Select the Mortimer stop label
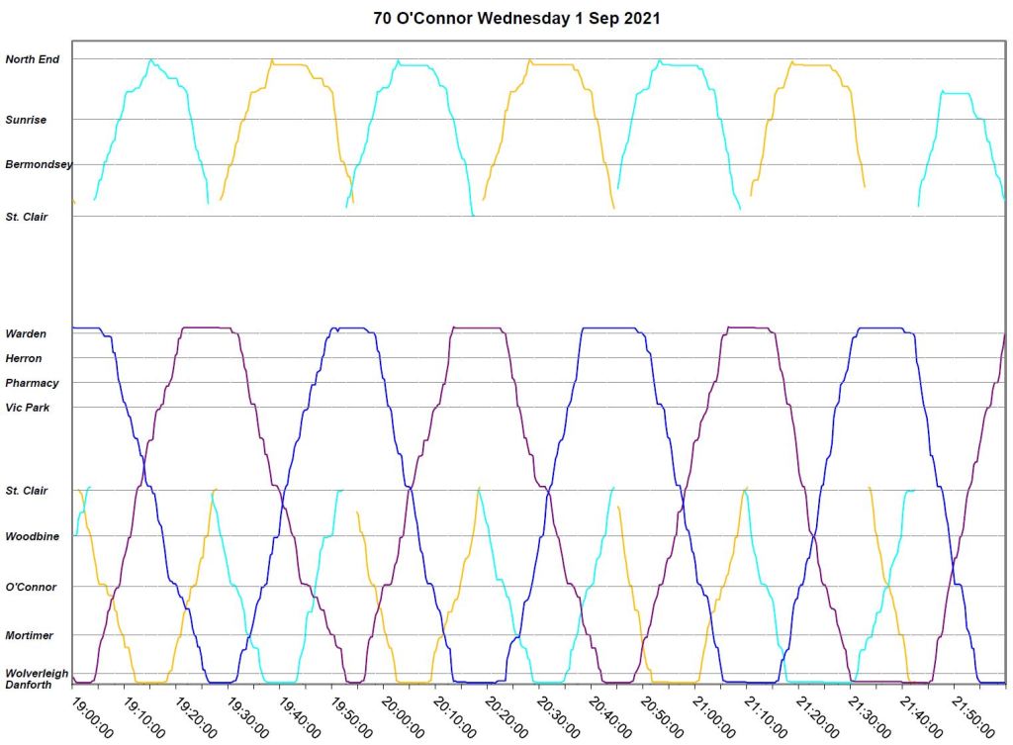 coord(30,635)
